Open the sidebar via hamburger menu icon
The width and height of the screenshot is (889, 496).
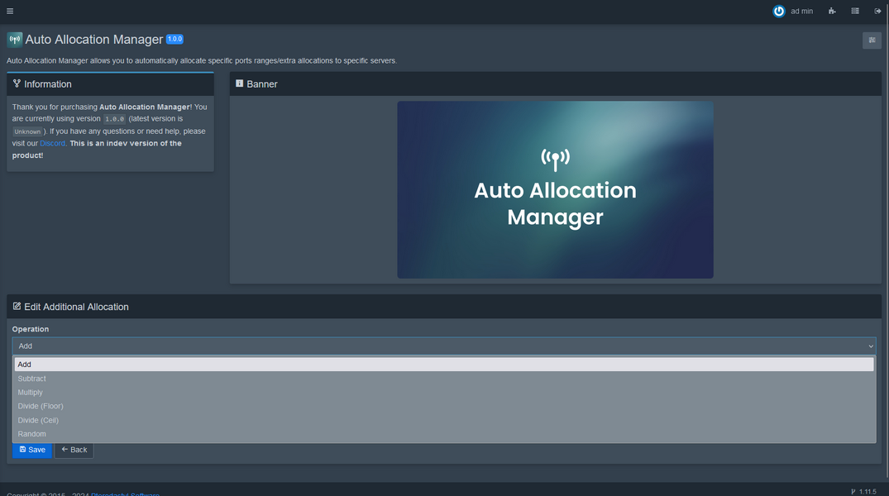point(9,10)
